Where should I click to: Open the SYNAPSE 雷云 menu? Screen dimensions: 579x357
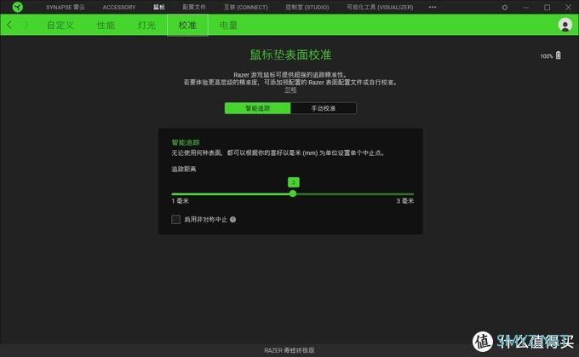pyautogui.click(x=66, y=7)
